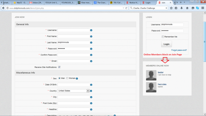
Task: Click the info icon next to First Name
Action: click(91, 36)
